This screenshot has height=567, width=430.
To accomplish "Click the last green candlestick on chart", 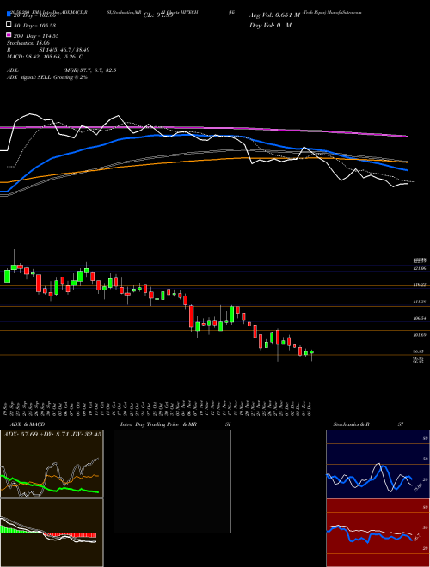I will coord(311,352).
